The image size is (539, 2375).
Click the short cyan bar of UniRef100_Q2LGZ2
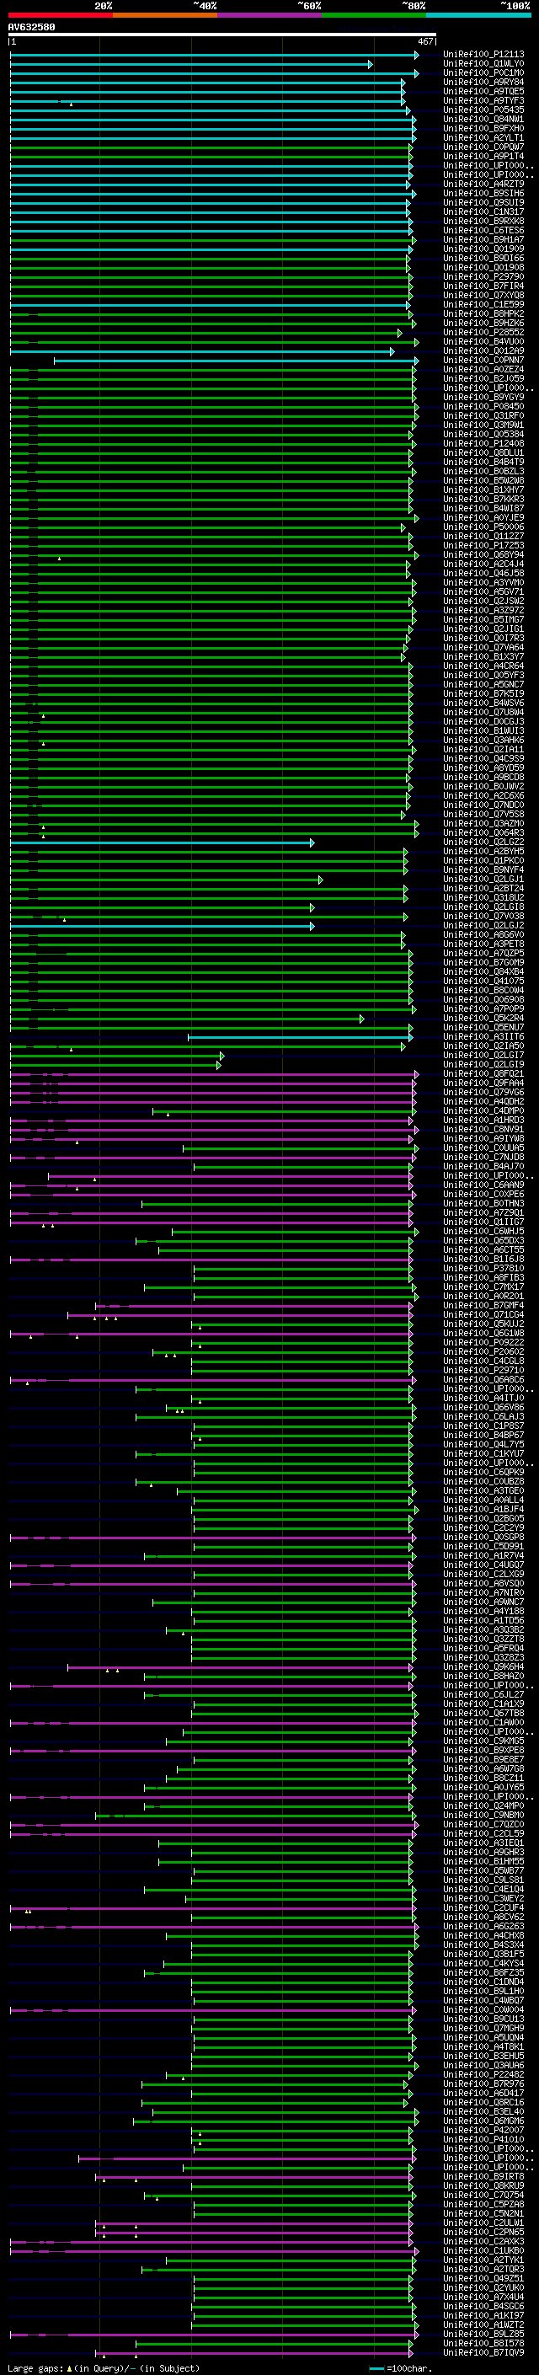click(163, 842)
